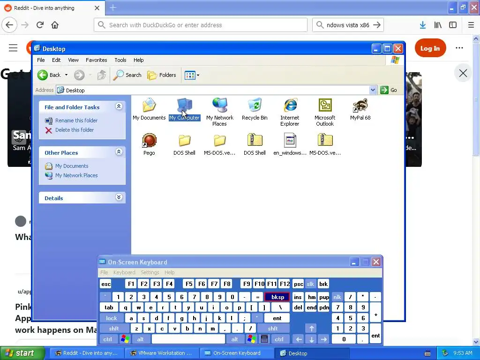Switch to VMware Workstation taskbar button

click(x=162, y=353)
